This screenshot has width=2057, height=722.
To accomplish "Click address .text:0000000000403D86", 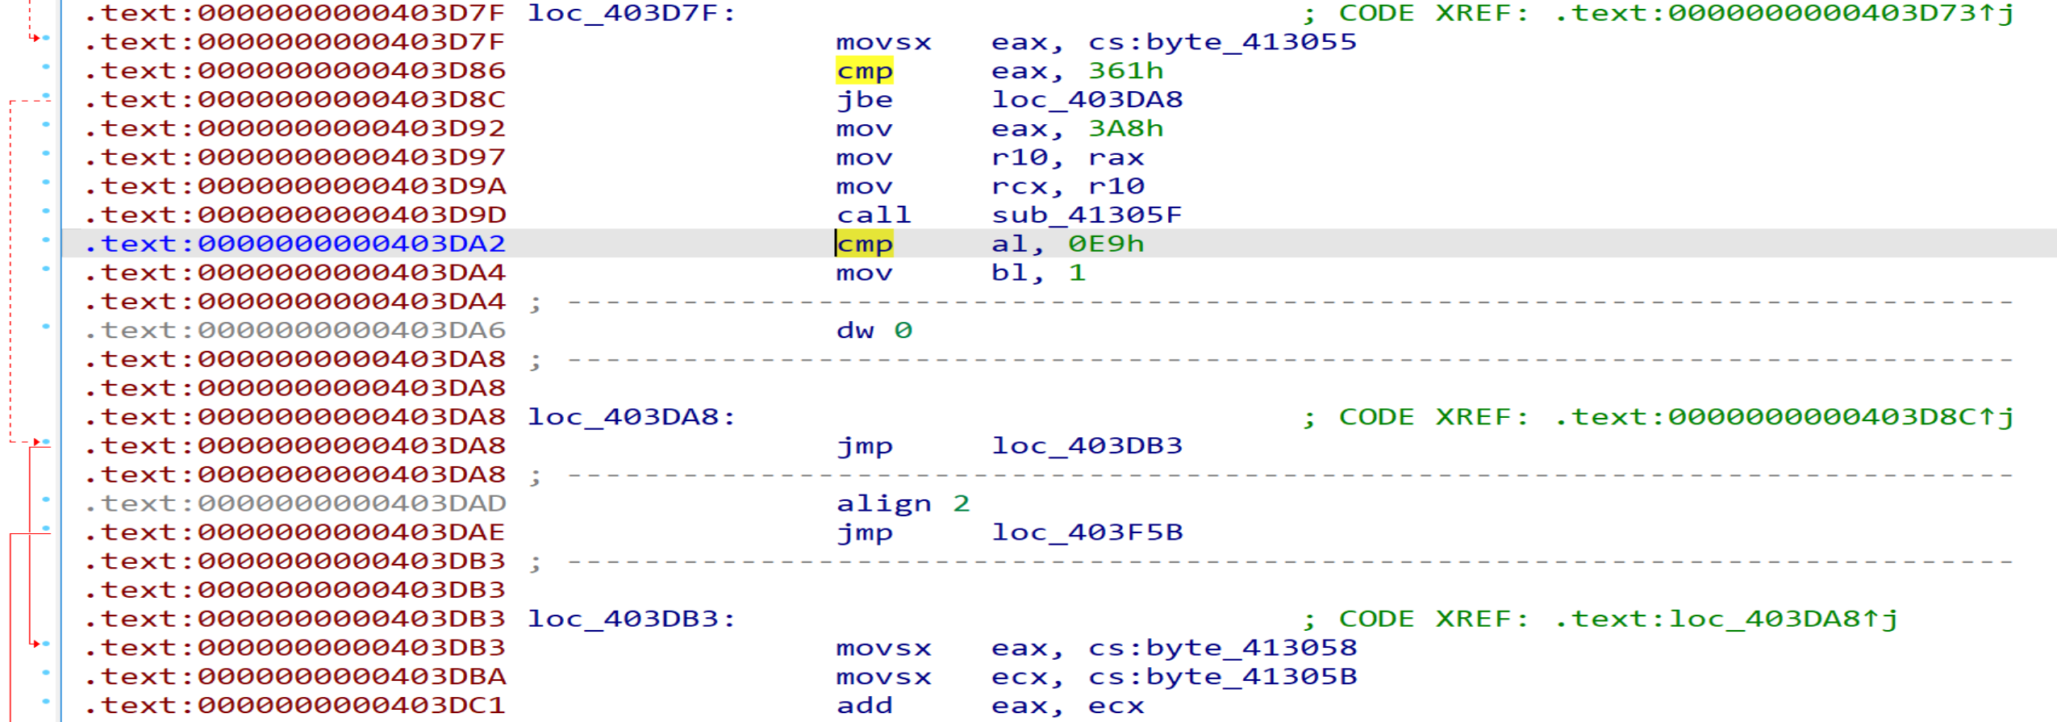I will (294, 71).
